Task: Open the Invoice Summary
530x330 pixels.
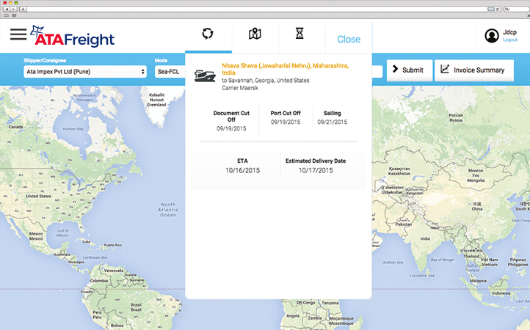Action: pyautogui.click(x=473, y=70)
